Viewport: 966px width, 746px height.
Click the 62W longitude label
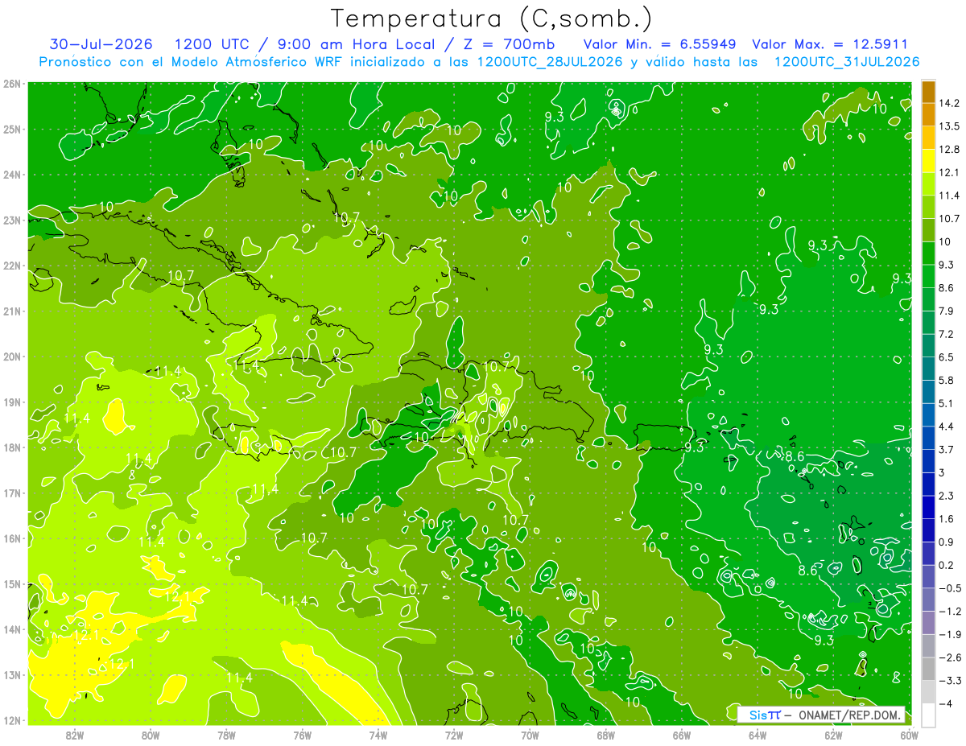coord(833,735)
